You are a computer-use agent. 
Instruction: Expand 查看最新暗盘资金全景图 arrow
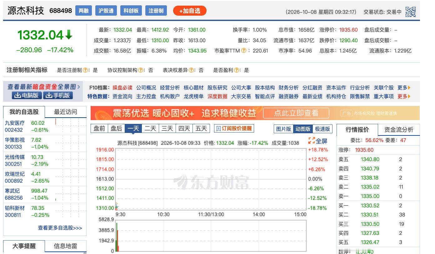tap(78, 87)
